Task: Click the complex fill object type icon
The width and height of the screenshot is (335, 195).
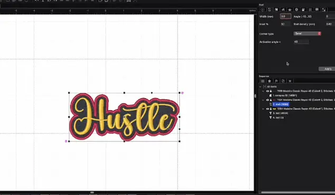Action: tap(271, 95)
